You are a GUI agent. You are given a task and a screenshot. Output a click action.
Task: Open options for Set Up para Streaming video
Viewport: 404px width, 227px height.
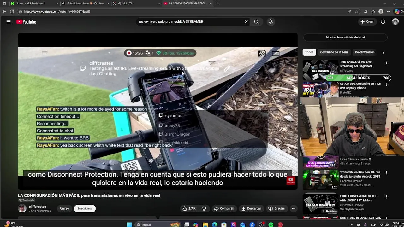[387, 84]
